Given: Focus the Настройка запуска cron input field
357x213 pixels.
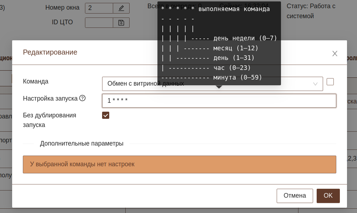Looking at the screenshot, I should [x=219, y=101].
